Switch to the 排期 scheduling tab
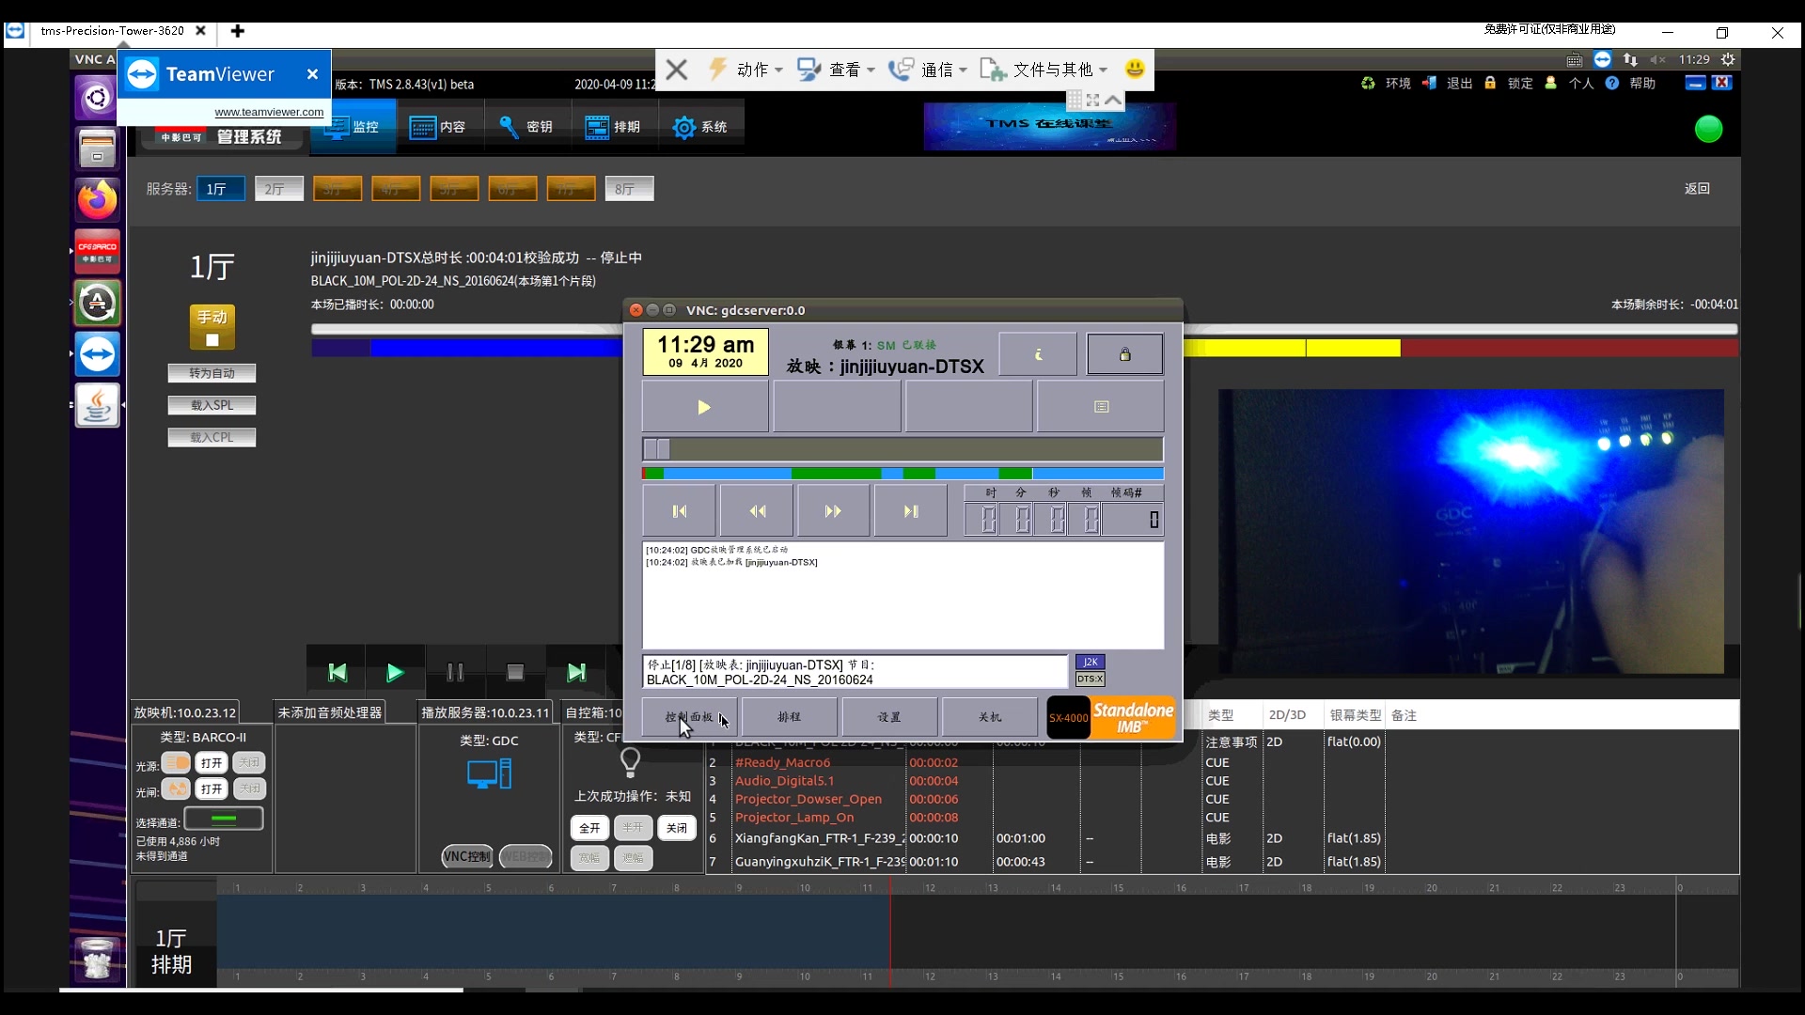1805x1015 pixels. (613, 127)
